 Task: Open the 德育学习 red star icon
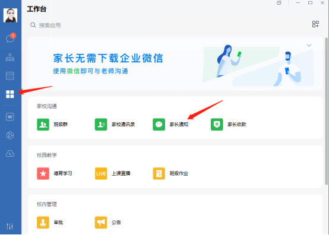click(43, 173)
